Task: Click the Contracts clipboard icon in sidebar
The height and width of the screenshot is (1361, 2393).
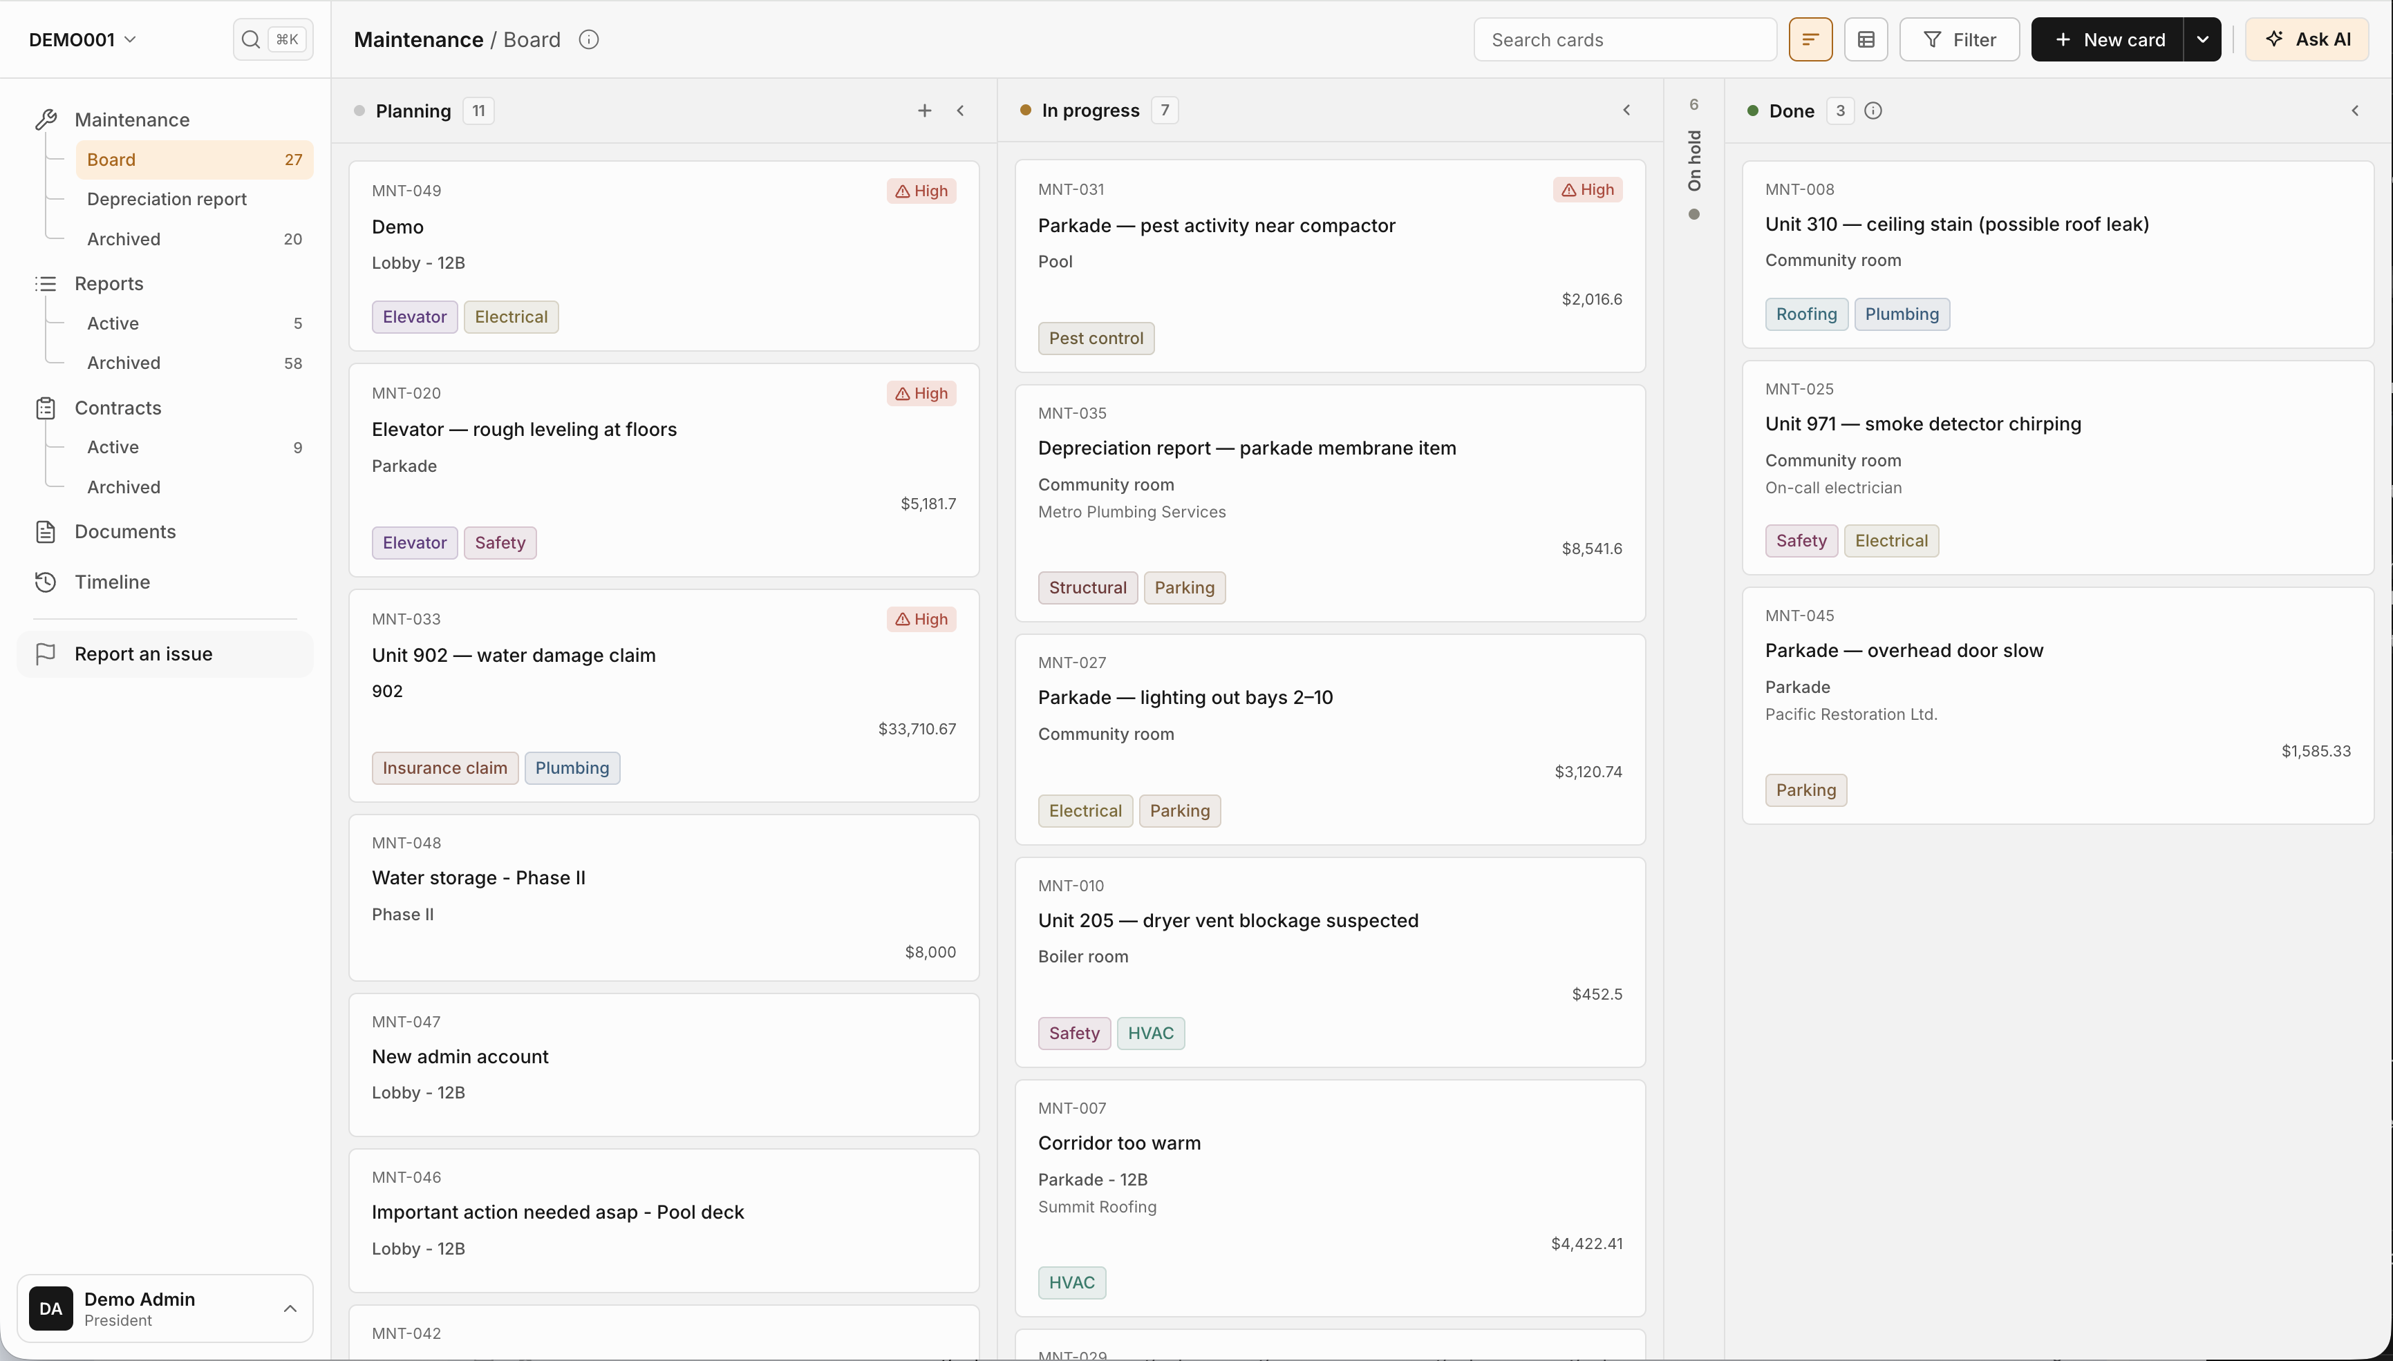Action: tap(46, 408)
